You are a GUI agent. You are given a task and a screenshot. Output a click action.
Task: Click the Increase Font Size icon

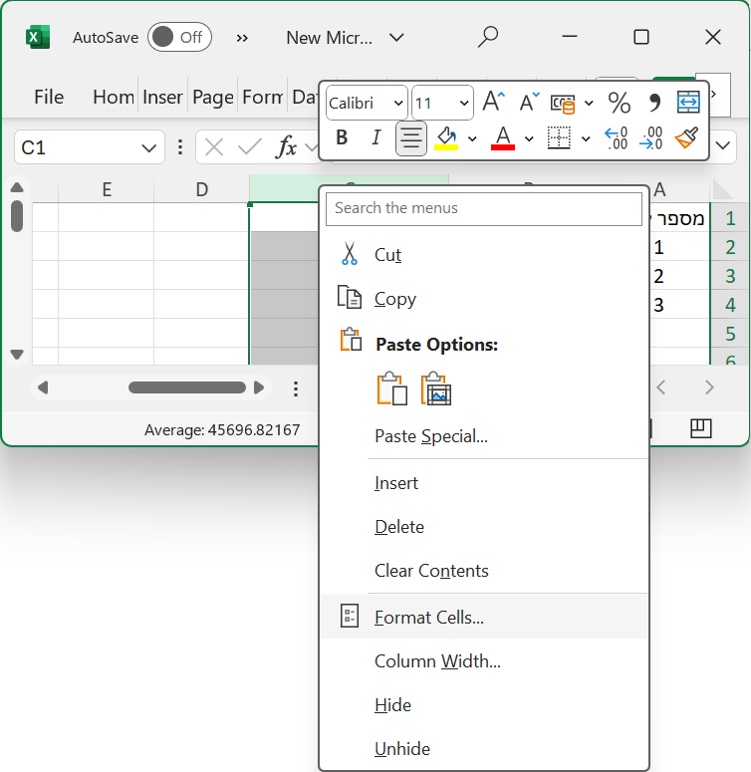click(493, 102)
